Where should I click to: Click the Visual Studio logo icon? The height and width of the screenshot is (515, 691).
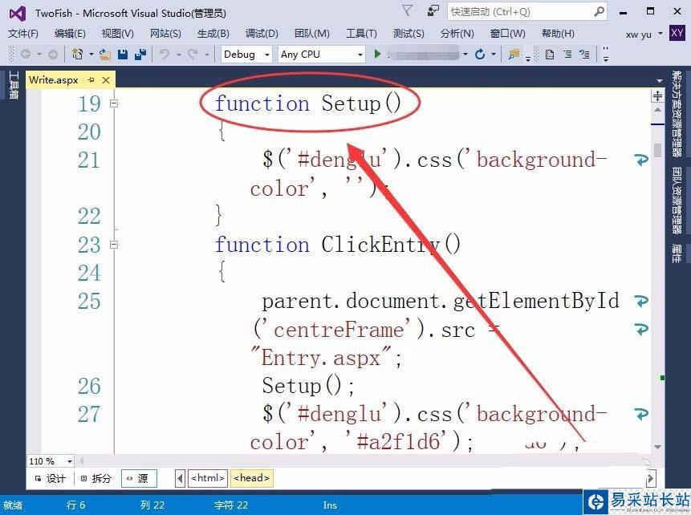[x=17, y=13]
